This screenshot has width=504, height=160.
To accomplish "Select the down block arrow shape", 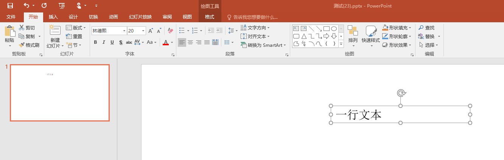I will (x=334, y=36).
